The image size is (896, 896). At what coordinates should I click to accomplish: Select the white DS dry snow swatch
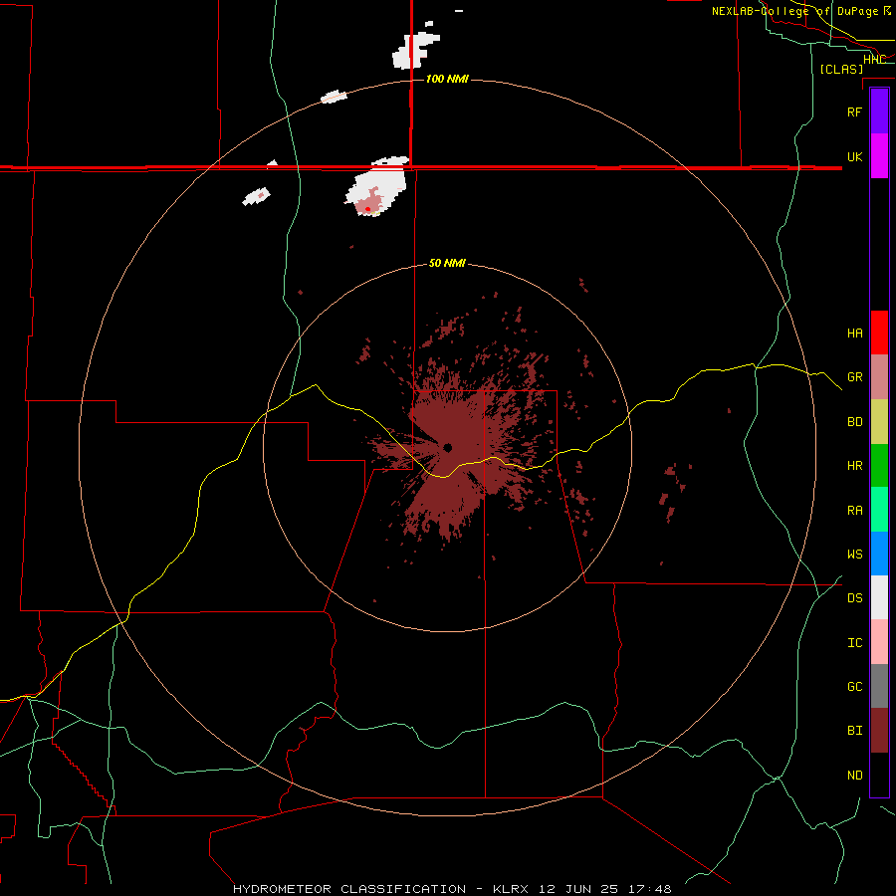879,597
